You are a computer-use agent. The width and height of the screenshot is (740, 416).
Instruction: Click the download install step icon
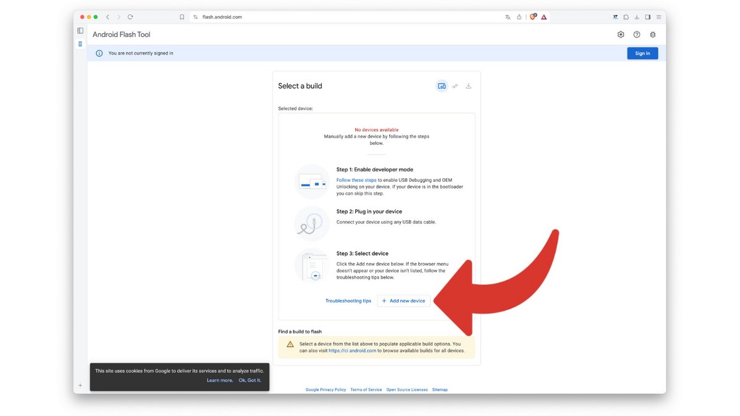click(469, 86)
